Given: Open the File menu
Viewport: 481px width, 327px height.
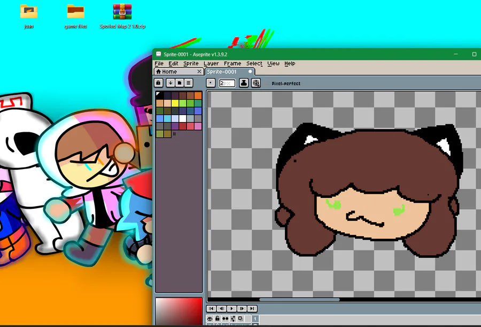Looking at the screenshot, I should click(159, 63).
